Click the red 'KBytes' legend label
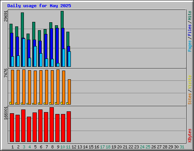The width and height of the screenshot is (194, 151). point(190,136)
